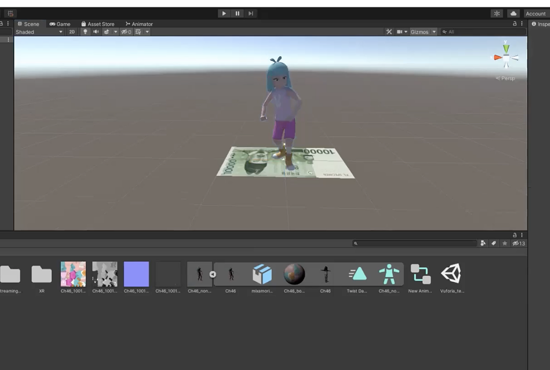Click the Scene view search field
550x370 pixels.
(x=483, y=32)
